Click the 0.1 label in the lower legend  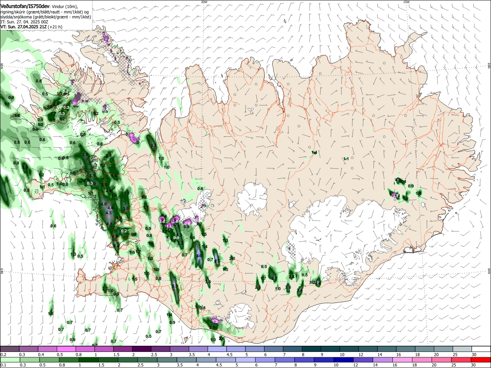click(3, 365)
